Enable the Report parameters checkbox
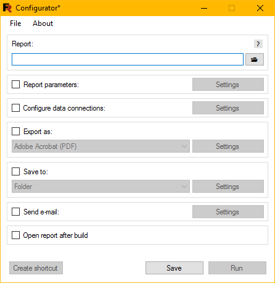This screenshot has width=275, height=283. [x=16, y=85]
